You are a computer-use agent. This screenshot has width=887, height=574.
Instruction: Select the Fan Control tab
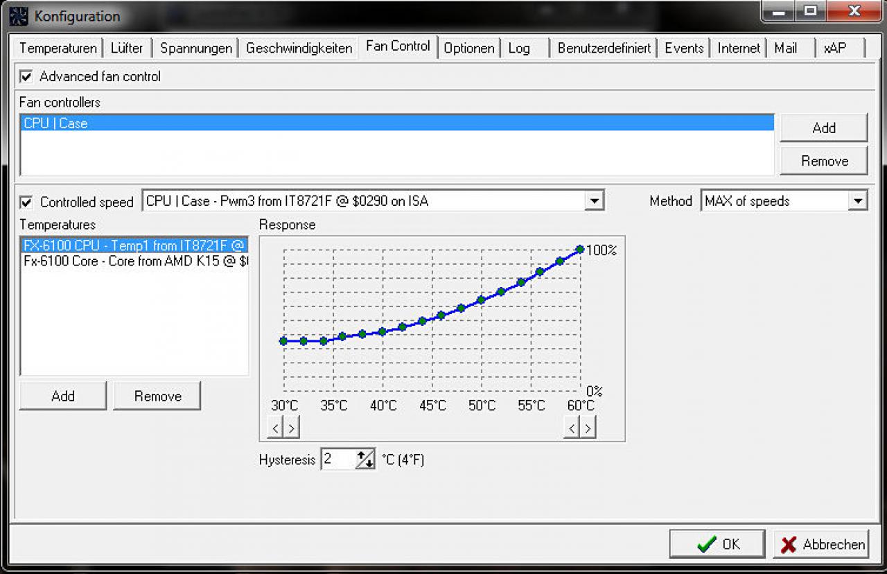point(398,46)
